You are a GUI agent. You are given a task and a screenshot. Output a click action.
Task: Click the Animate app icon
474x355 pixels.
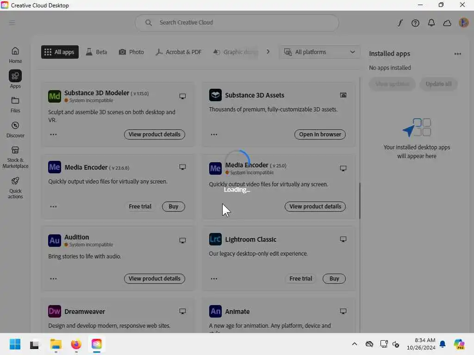215,311
